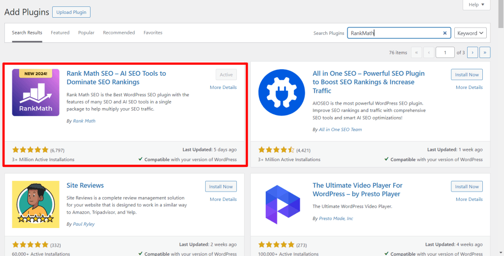The width and height of the screenshot is (504, 256).
Task: Click 'Last Updated: 5 days ago' text
Action: pyautogui.click(x=210, y=149)
